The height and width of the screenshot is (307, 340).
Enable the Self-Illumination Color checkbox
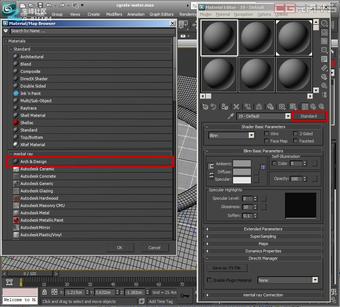click(x=274, y=163)
